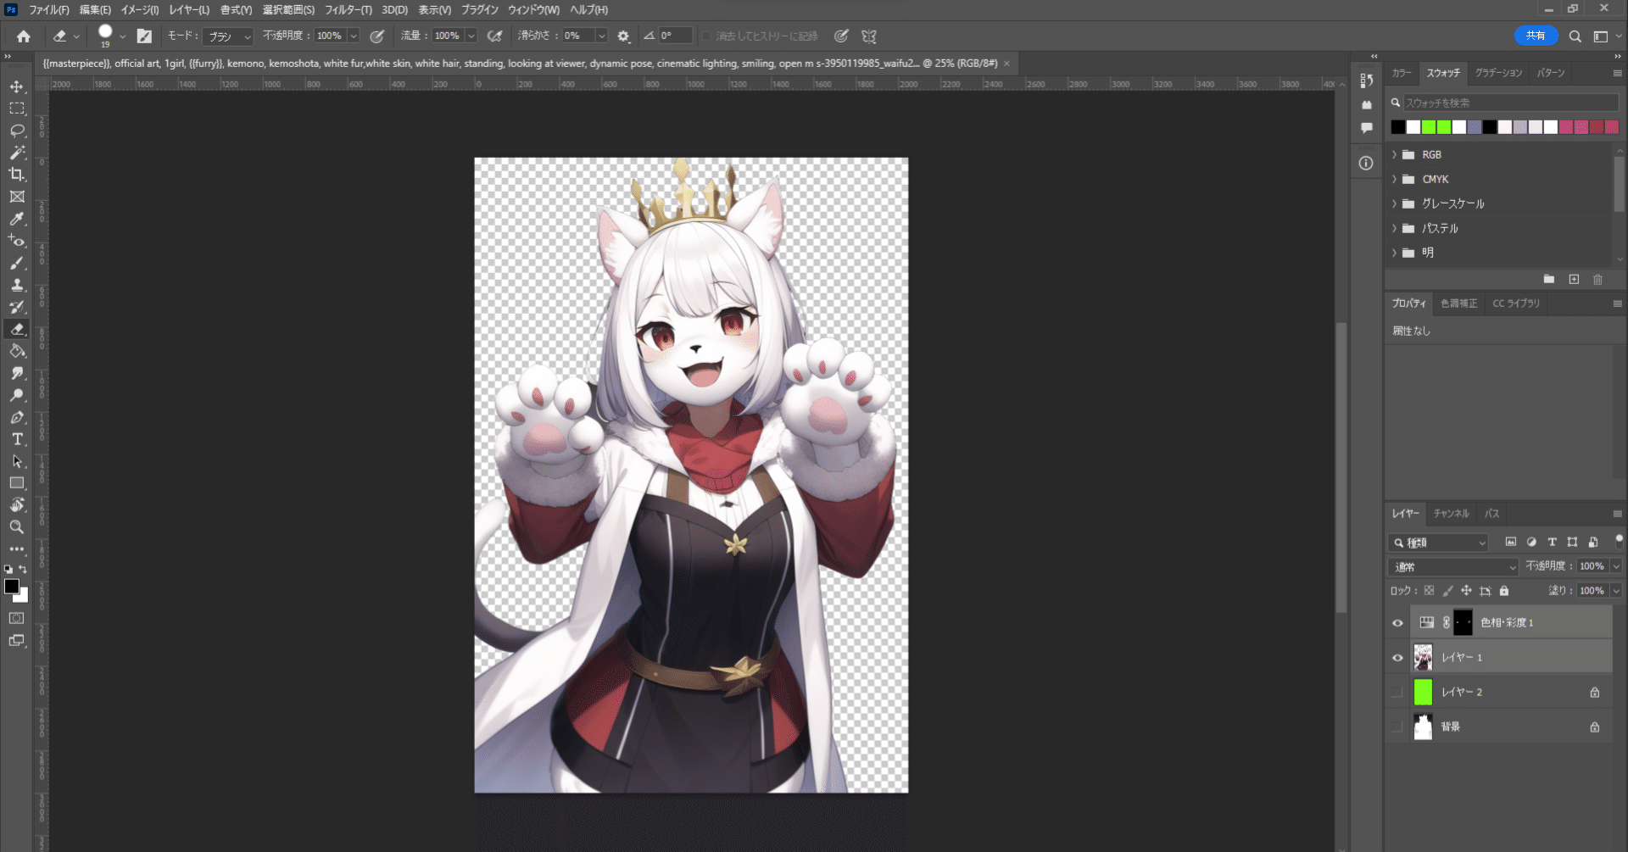The image size is (1628, 852).
Task: Select the Dodge tool
Action: (x=17, y=395)
